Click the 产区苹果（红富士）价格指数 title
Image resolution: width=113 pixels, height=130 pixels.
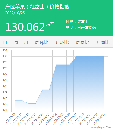(37, 7)
